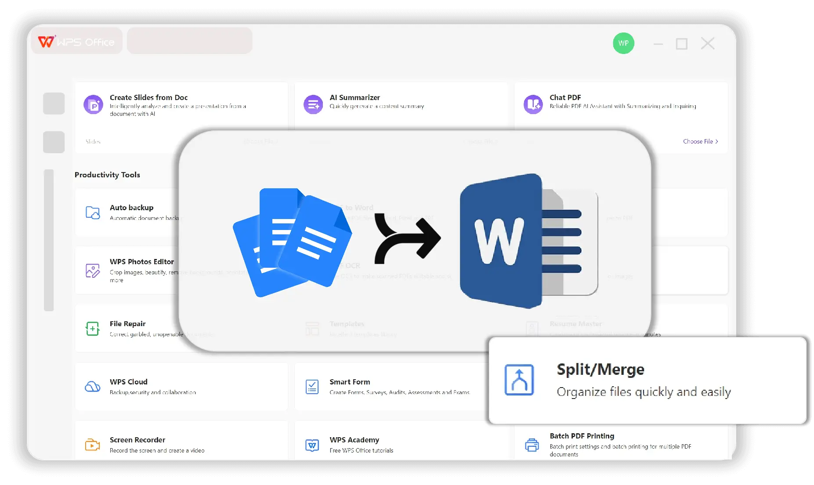Click the File Repair icon
Screen dimensions: 814x485
click(93, 328)
